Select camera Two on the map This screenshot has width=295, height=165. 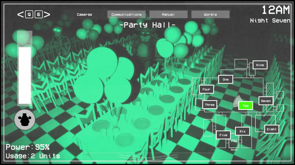[x=246, y=106]
